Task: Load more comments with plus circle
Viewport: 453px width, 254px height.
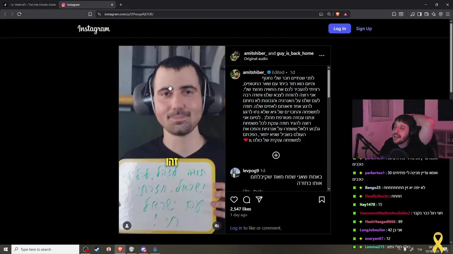Action: point(276,155)
